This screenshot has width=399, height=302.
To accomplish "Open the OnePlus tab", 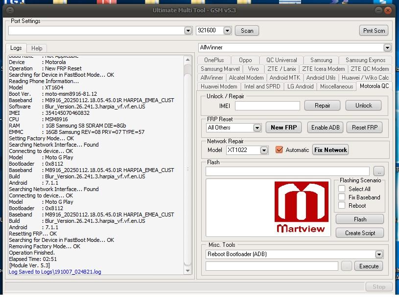I will click(214, 60).
